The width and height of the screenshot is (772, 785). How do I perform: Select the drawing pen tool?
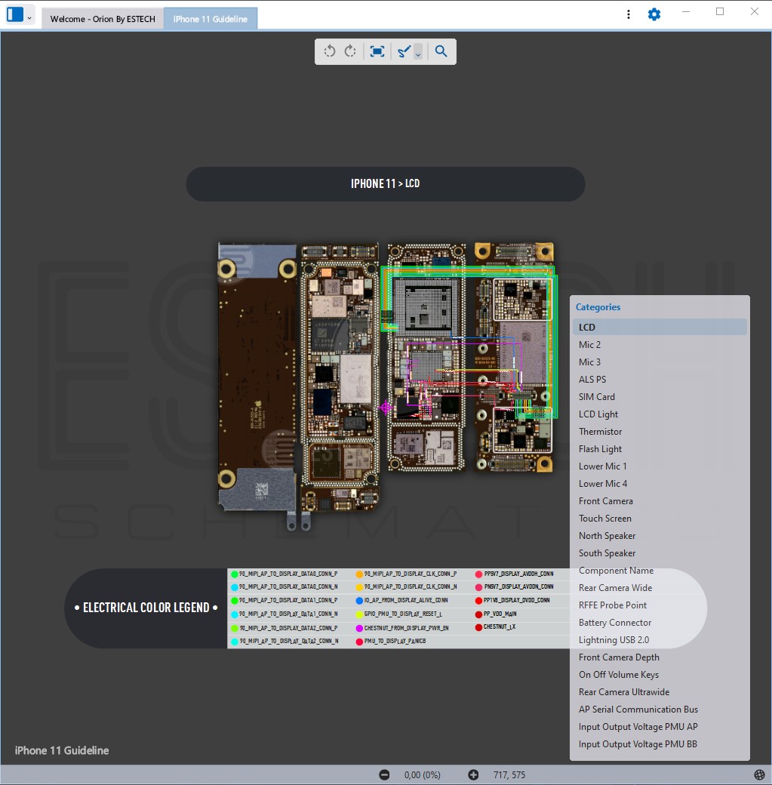tap(404, 51)
